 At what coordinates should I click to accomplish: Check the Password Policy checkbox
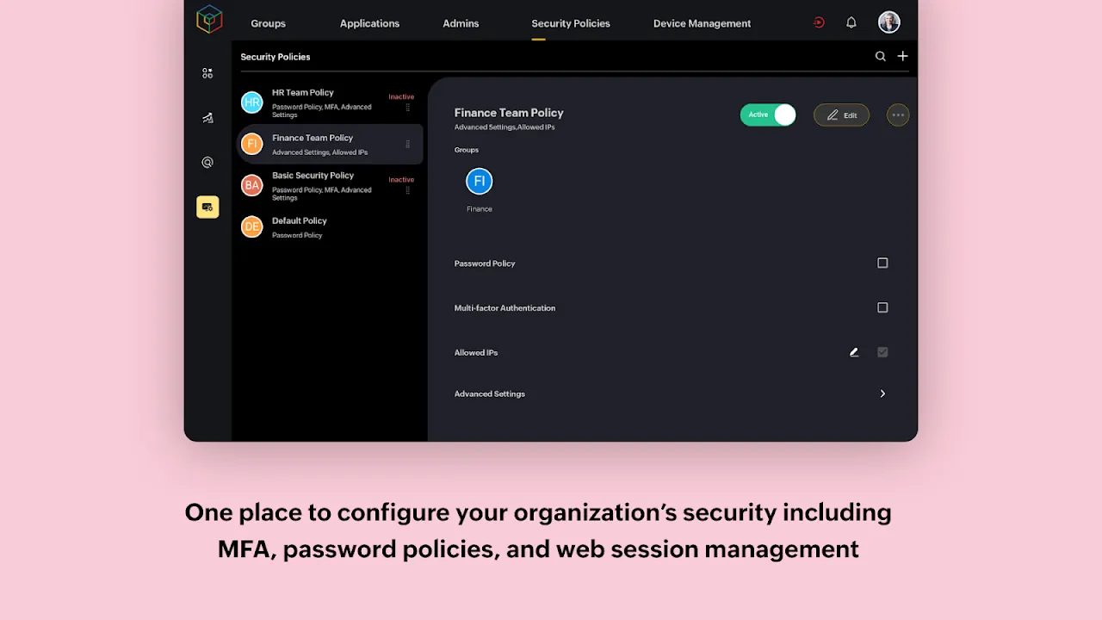click(882, 263)
